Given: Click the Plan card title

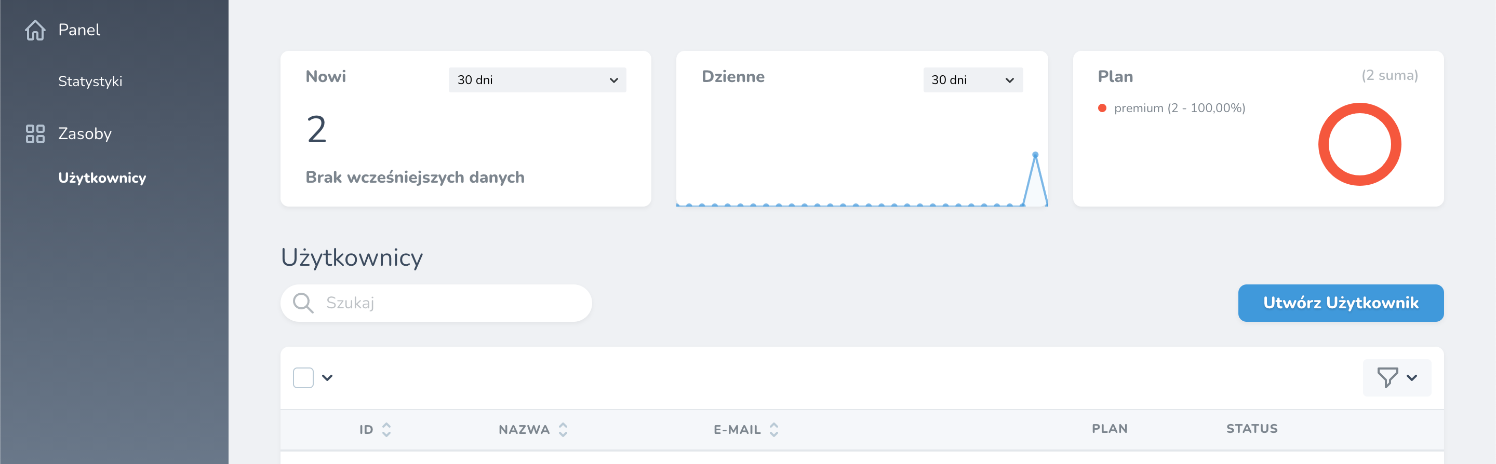Looking at the screenshot, I should pyautogui.click(x=1115, y=77).
